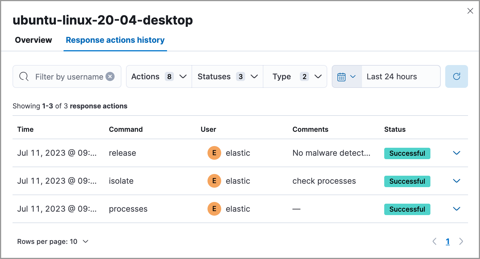Click the previous page arrow
Viewport: 480px width, 259px height.
click(434, 241)
